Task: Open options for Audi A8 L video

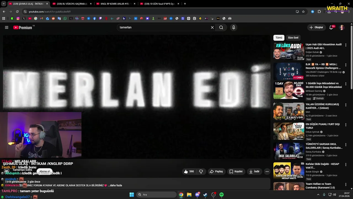Action: 346,45
